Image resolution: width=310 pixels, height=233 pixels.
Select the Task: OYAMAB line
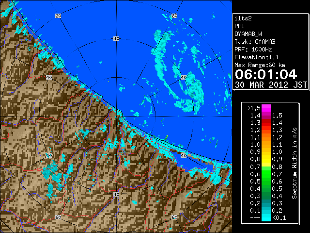click(x=255, y=42)
